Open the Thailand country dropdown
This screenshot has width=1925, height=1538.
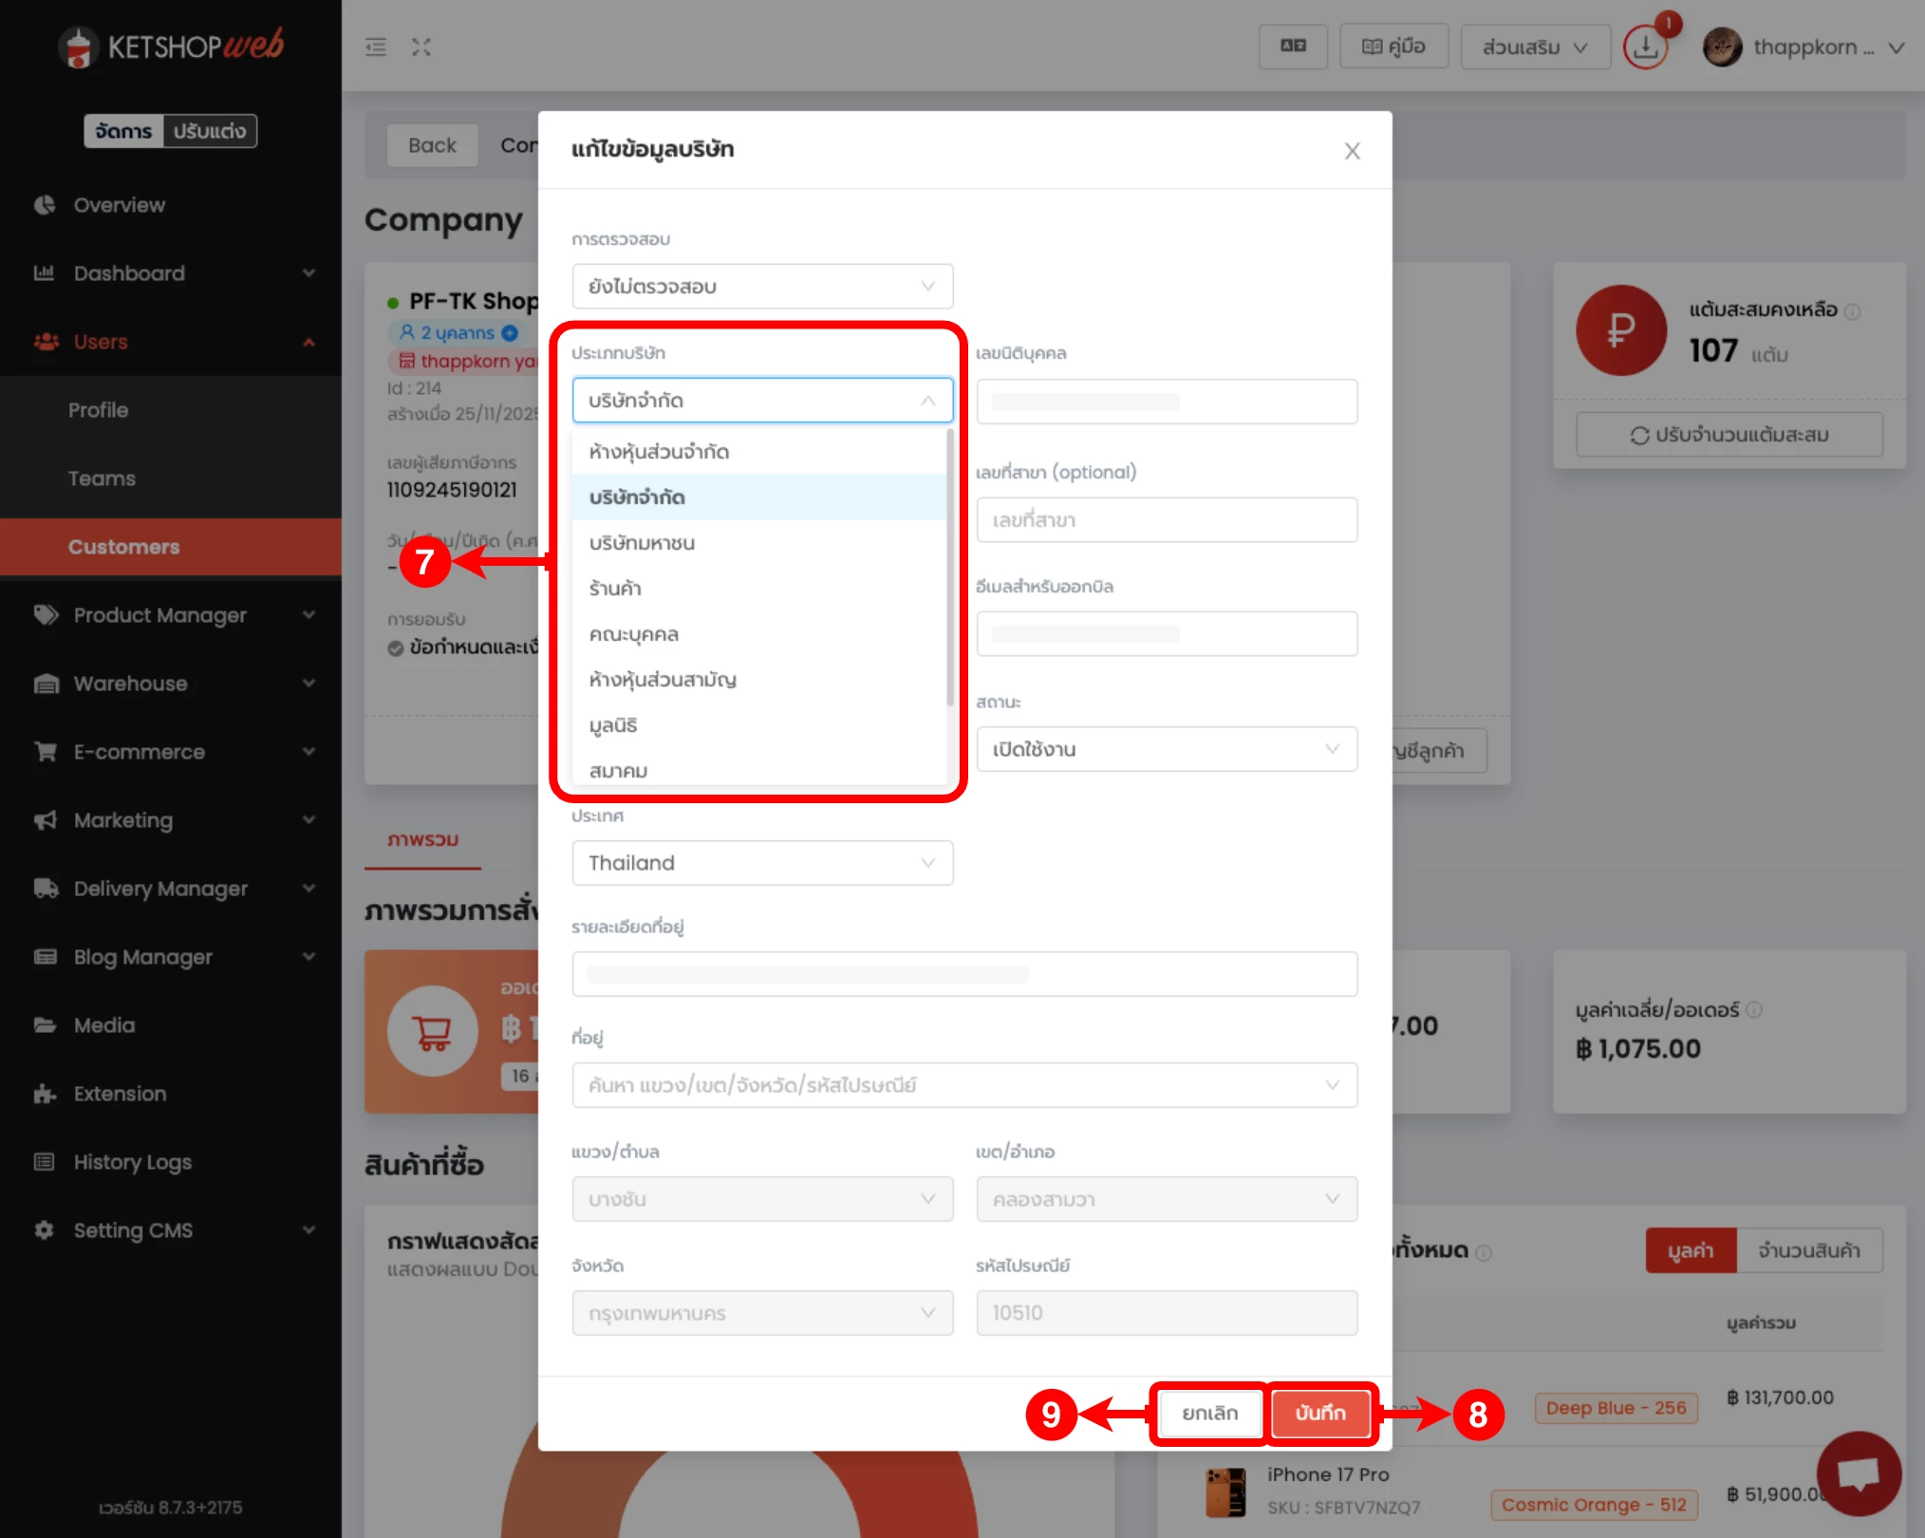pos(762,863)
